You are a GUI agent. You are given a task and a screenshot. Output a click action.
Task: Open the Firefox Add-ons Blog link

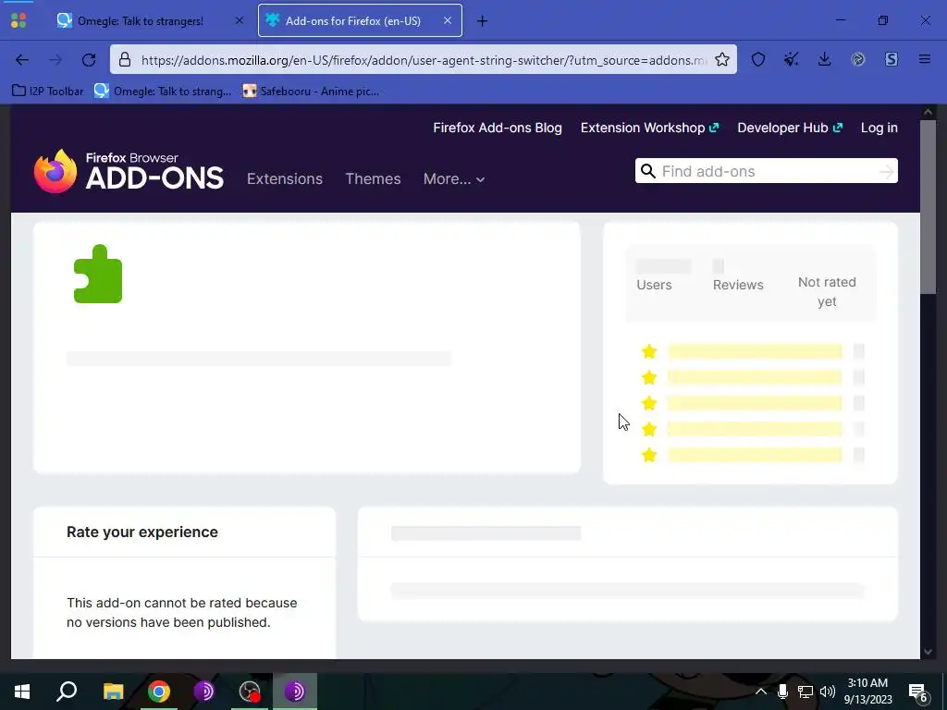pyautogui.click(x=497, y=128)
